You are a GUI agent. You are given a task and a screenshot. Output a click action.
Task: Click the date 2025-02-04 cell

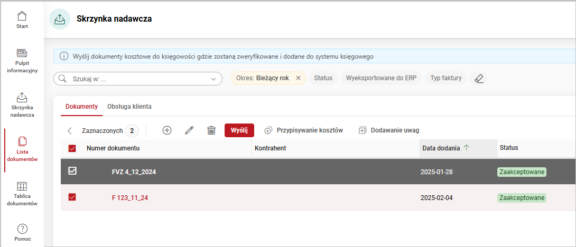(x=436, y=198)
